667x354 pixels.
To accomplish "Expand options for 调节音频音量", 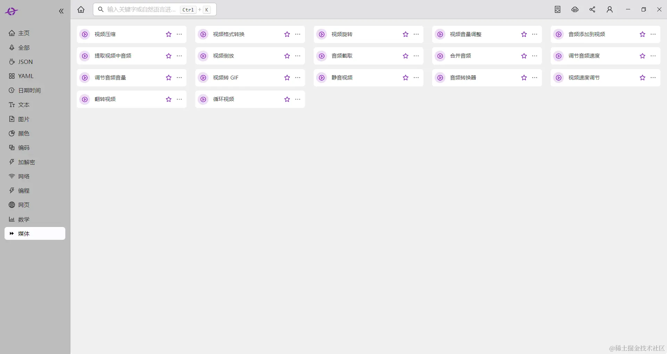I will (x=179, y=78).
